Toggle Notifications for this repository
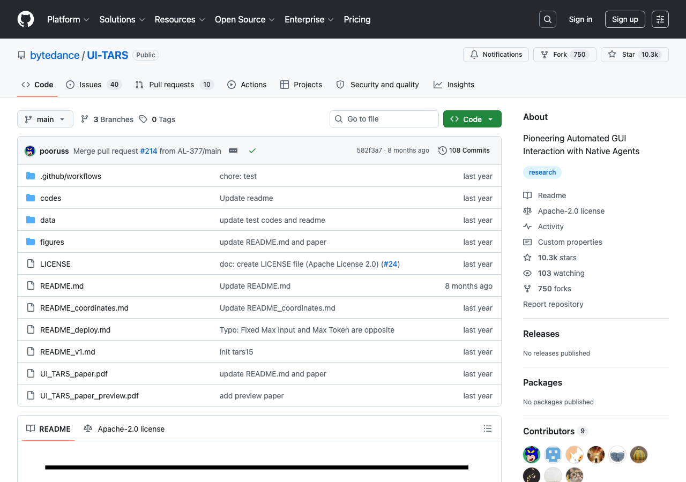 point(496,55)
